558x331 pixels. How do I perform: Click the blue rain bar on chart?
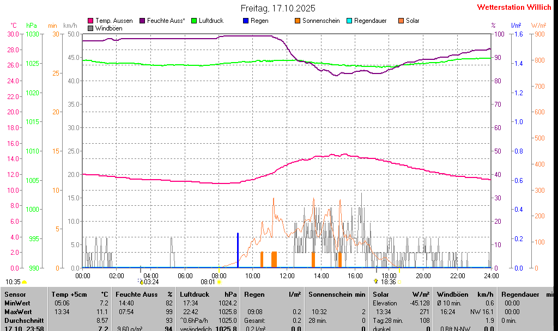pos(238,250)
